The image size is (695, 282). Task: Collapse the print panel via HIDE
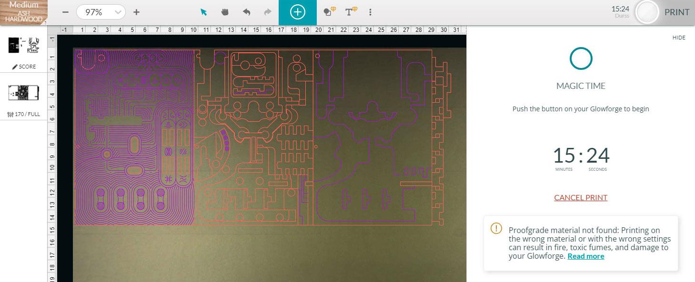click(x=678, y=38)
